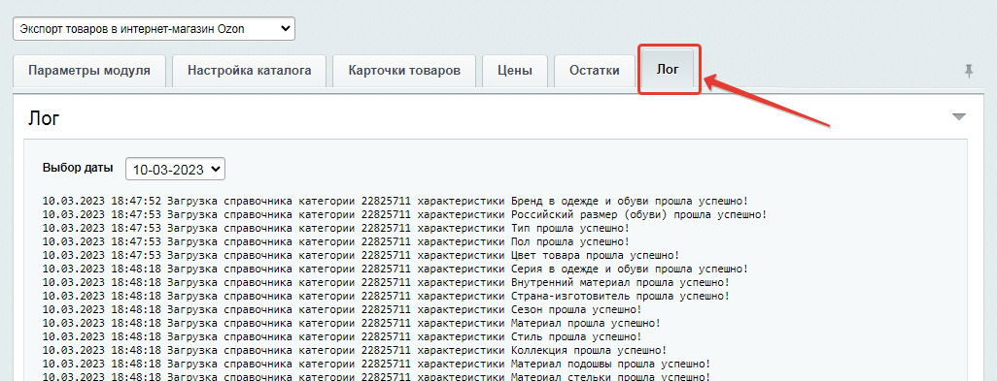
Task: Open date selector 10-03-2023
Action: (176, 170)
